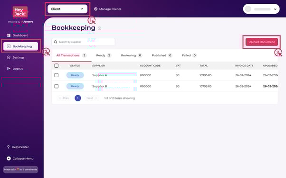Click the Supplier A name cell
The height and width of the screenshot is (178, 286).
point(100,75)
